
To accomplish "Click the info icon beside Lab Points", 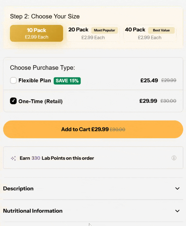I will click(x=174, y=158).
